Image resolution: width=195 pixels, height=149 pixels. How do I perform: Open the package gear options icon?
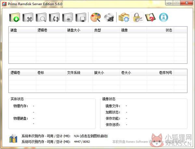coord(124,17)
